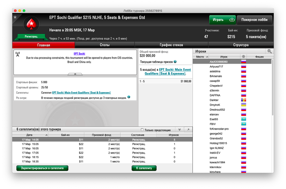Select player kawachi1984 in list
286x189 pixels.
point(232,162)
